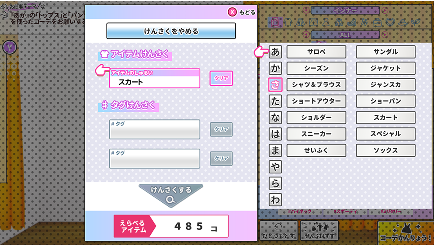Choose the ジャケット item type
This screenshot has height=246, width=434.
pyautogui.click(x=385, y=68)
